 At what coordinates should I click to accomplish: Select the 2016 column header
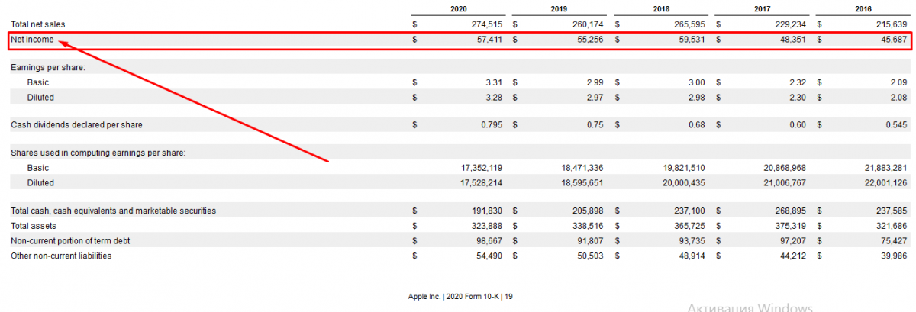(x=864, y=9)
